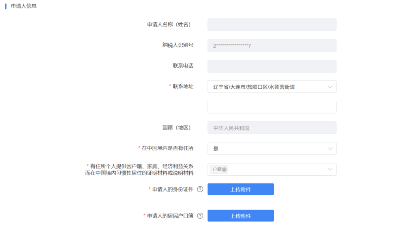Select the 是 value in the residence selector
This screenshot has height=230, width=404.
(x=272, y=148)
